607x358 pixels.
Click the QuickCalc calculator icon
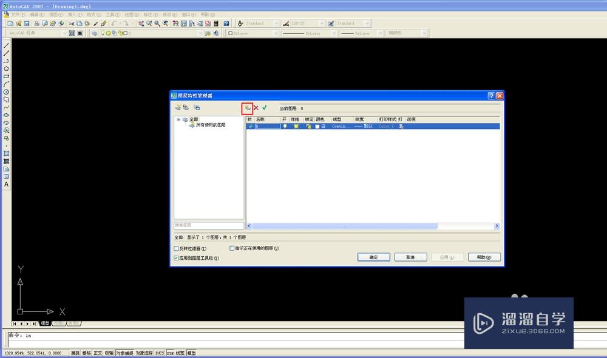[x=216, y=24]
